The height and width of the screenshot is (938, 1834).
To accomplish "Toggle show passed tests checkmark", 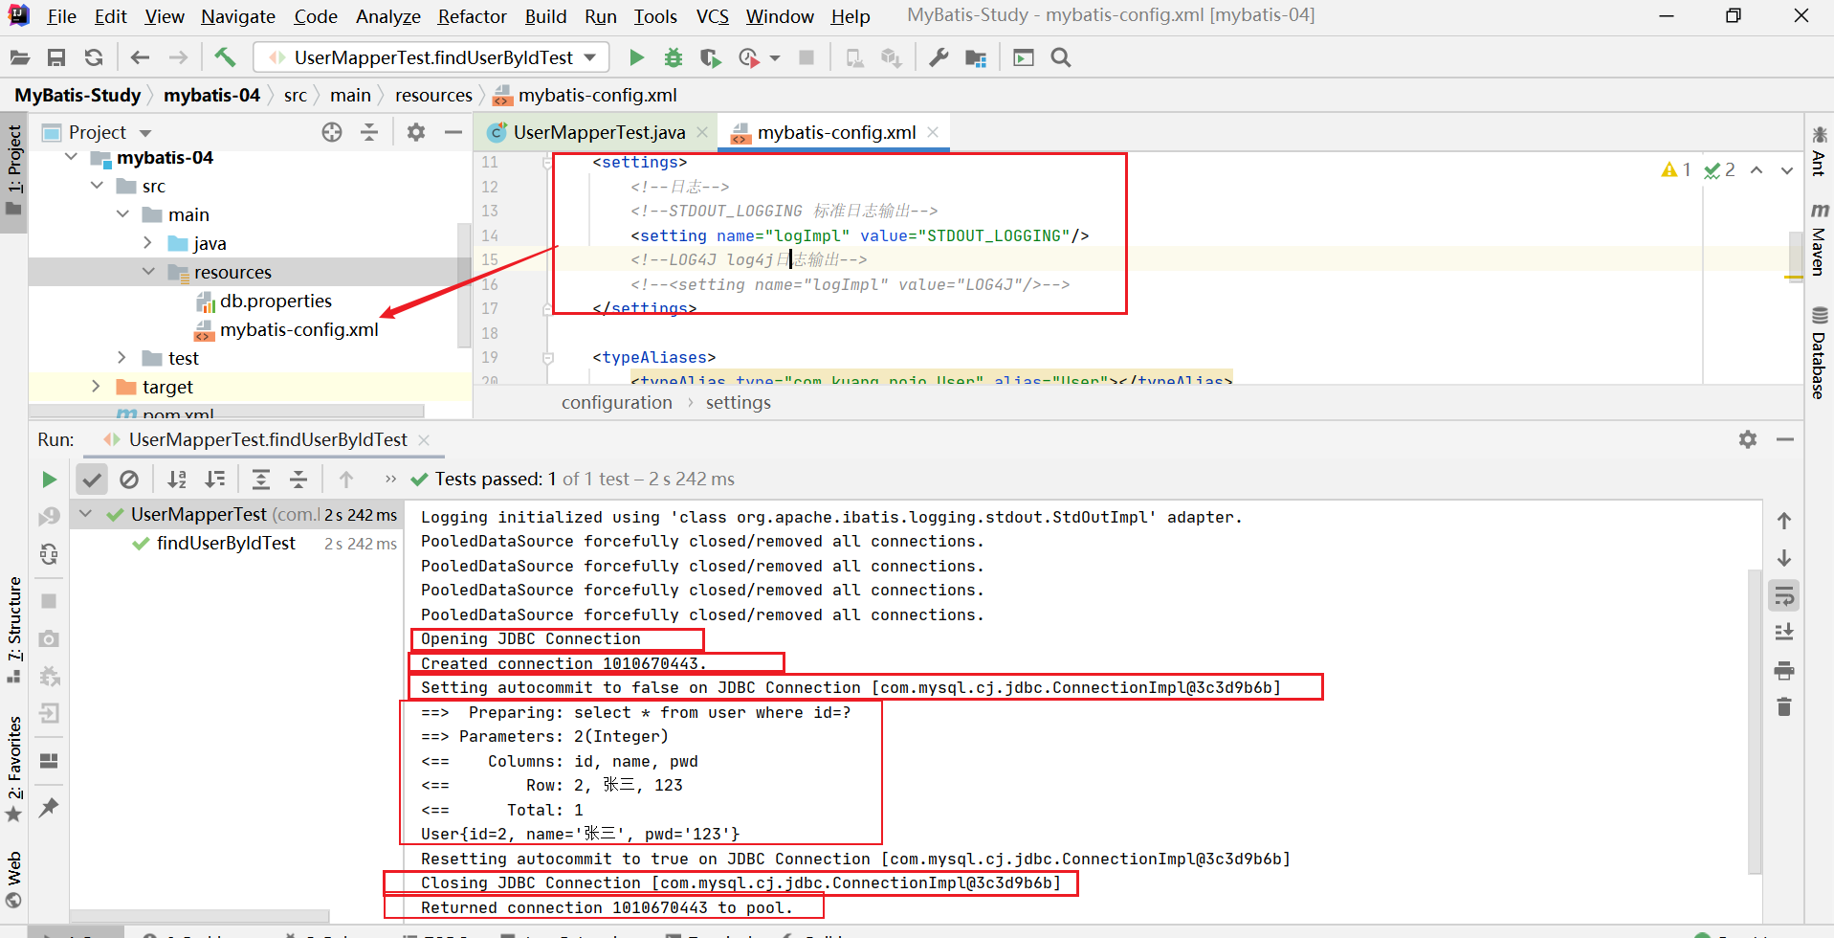I will (92, 480).
